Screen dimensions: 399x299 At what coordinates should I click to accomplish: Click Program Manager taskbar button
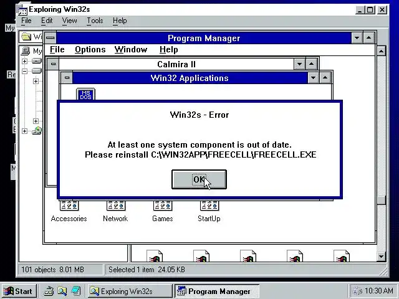click(x=217, y=291)
